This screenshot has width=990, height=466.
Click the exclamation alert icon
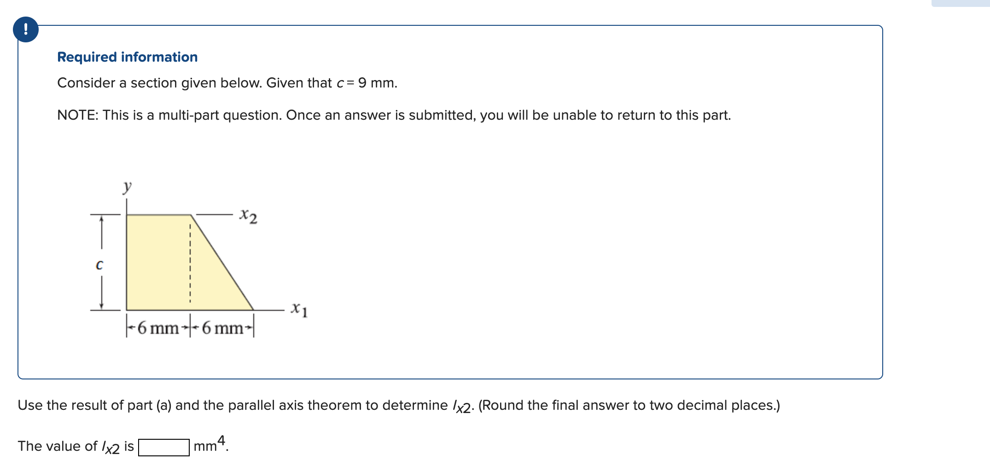coord(26,30)
